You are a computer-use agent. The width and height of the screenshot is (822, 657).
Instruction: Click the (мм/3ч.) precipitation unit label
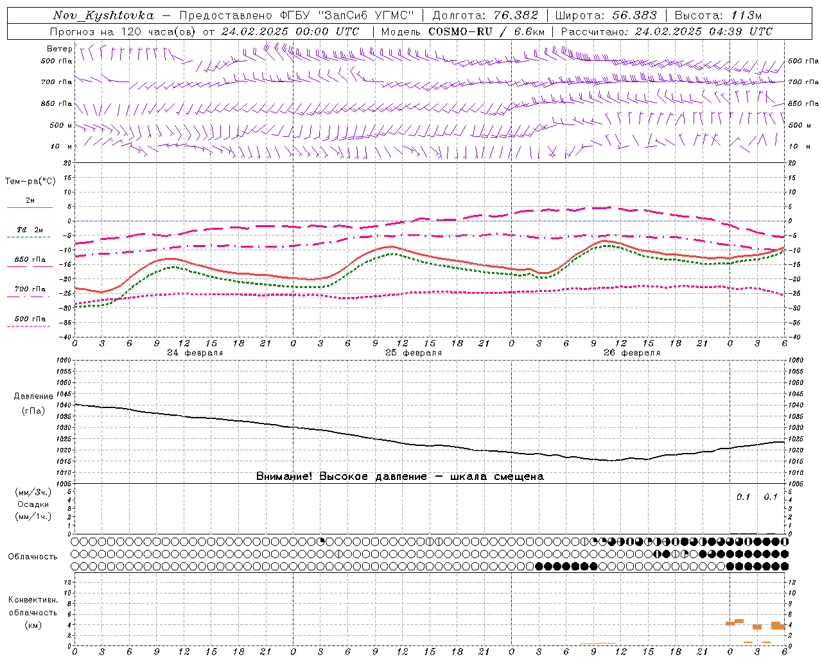tap(33, 492)
